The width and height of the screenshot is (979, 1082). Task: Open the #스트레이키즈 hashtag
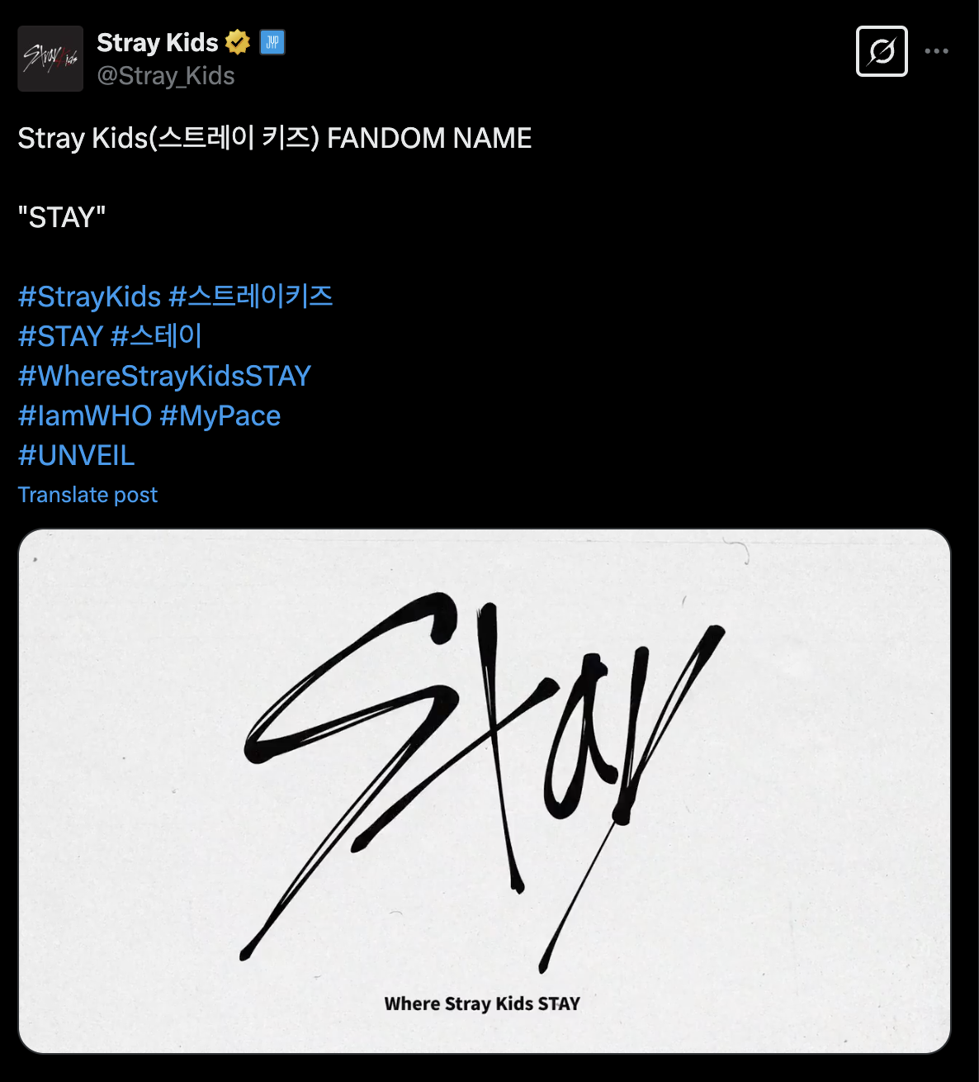coord(251,297)
